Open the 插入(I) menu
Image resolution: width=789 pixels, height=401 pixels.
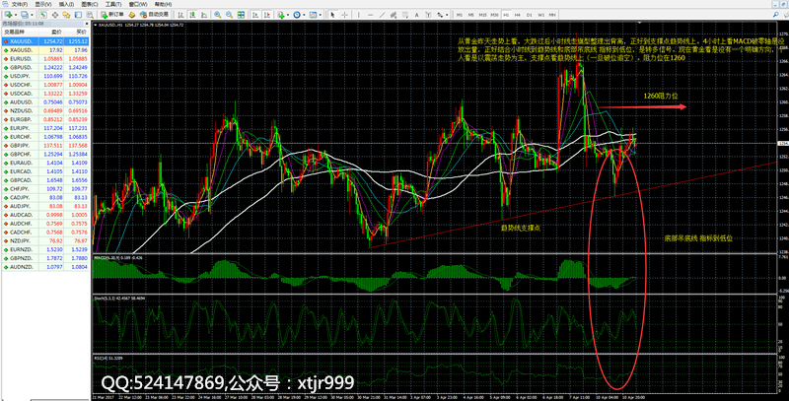pos(66,4)
